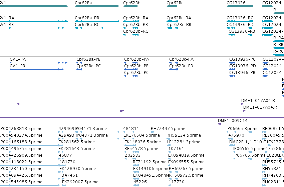Select EST IP06765.5prime
Viewport: 284px width, 187px height.
[x=250, y=155]
